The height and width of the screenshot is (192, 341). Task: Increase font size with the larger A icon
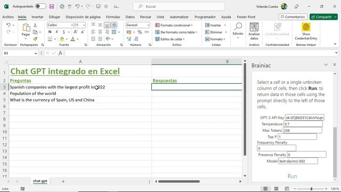pos(76,32)
